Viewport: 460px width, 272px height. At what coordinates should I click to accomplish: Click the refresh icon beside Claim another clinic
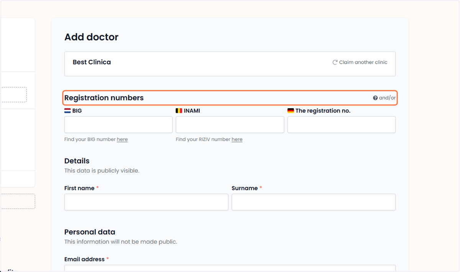click(335, 62)
